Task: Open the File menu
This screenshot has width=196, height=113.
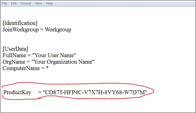Action: coord(4,3)
